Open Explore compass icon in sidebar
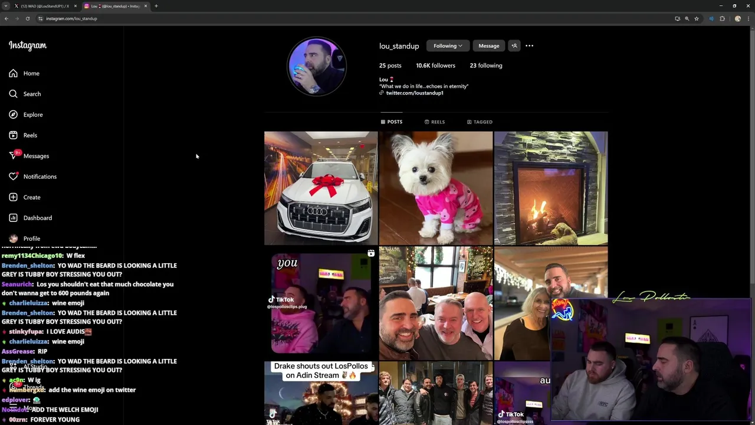Screen dimensions: 755x425 click(13, 115)
